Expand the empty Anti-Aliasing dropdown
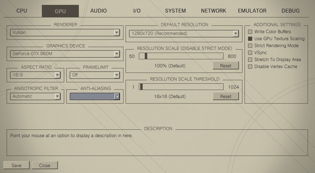Viewport: 315px width, 173px height. click(95, 97)
